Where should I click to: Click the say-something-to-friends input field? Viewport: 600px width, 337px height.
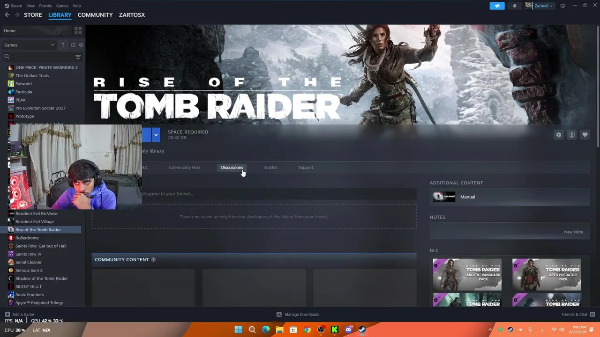(279, 194)
